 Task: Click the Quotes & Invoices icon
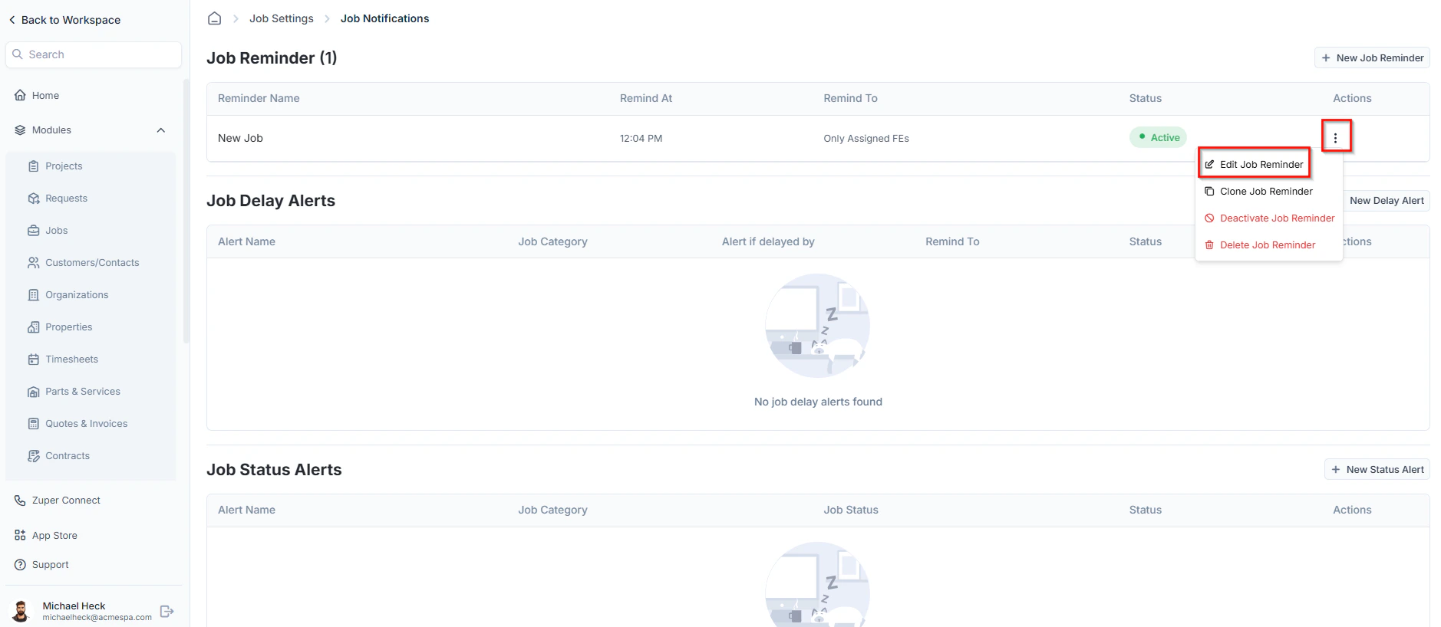(33, 424)
